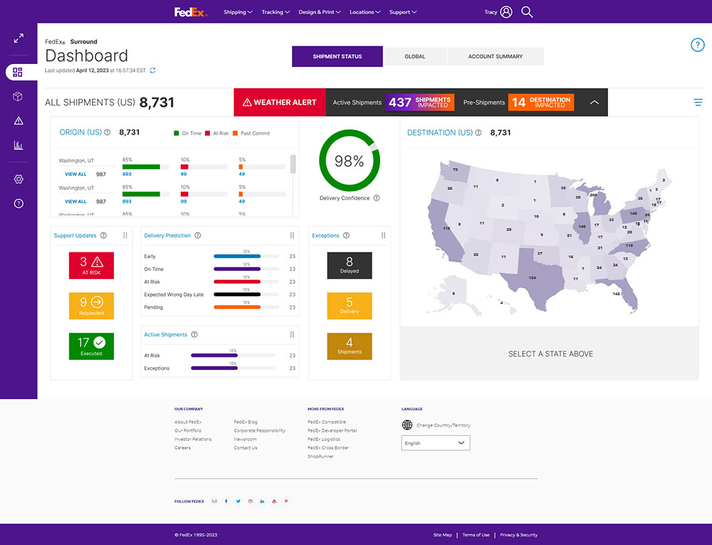
Task: Open the filter list icon beside weather alert
Action: pyautogui.click(x=698, y=102)
